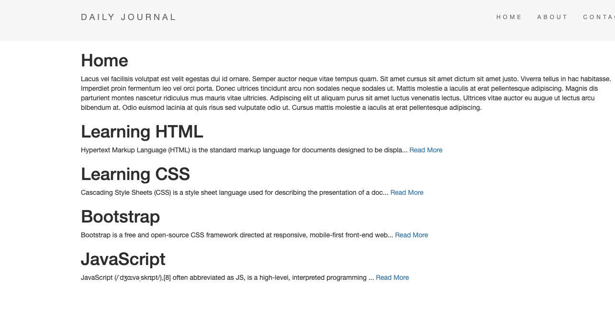The image size is (615, 329).
Task: Click the Bootstrap free open-source excerpt text
Action: [235, 235]
